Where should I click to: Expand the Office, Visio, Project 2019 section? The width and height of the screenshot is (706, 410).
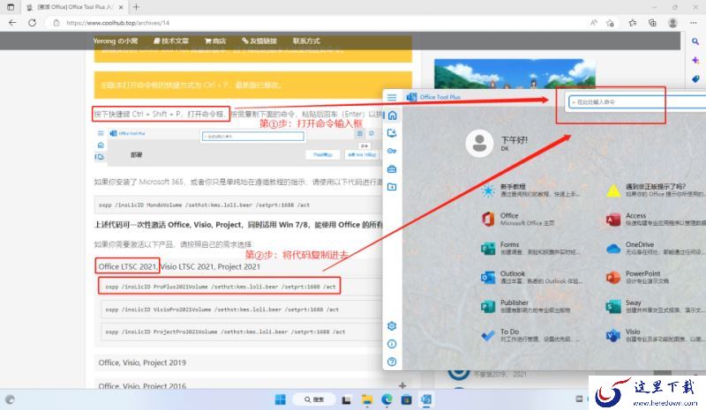pos(238,362)
